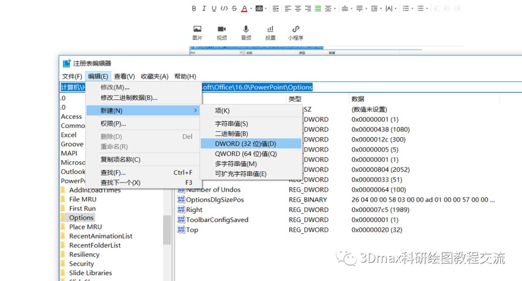522x281 pixels.
Task: Open font color dropdown arrow
Action: [251, 9]
